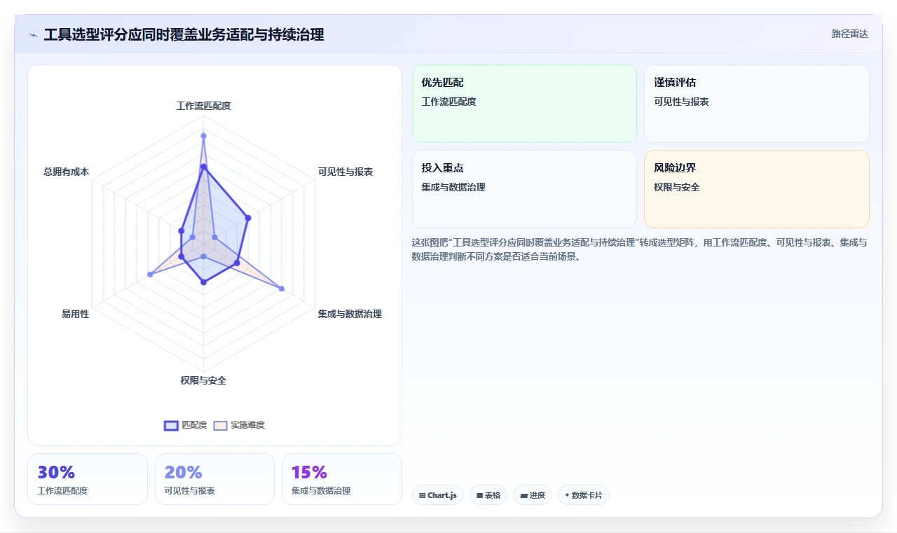Viewport: 897px width, 533px height.
Task: Toggle the 实施难度 legend swatch
Action: click(221, 425)
